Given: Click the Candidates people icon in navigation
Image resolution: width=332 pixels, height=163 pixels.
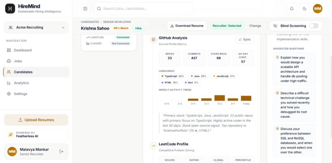Looking at the screenshot, I should (x=9, y=72).
